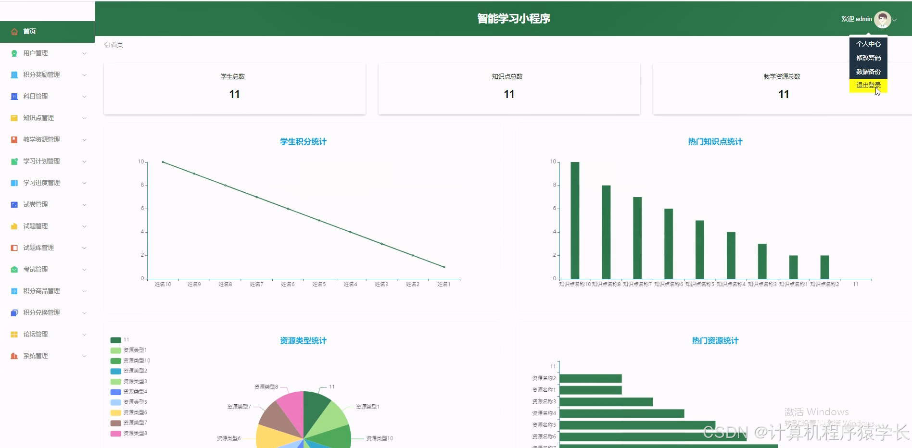The image size is (912, 448).
Task: Click the 姓名10 point on line chart
Action: [163, 162]
